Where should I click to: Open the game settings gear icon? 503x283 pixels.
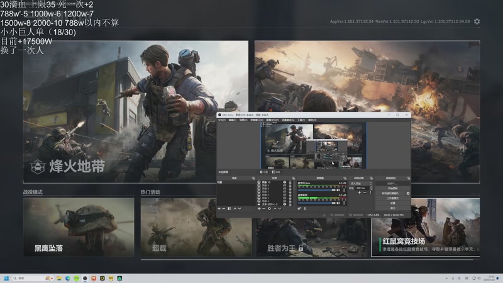coord(477,21)
